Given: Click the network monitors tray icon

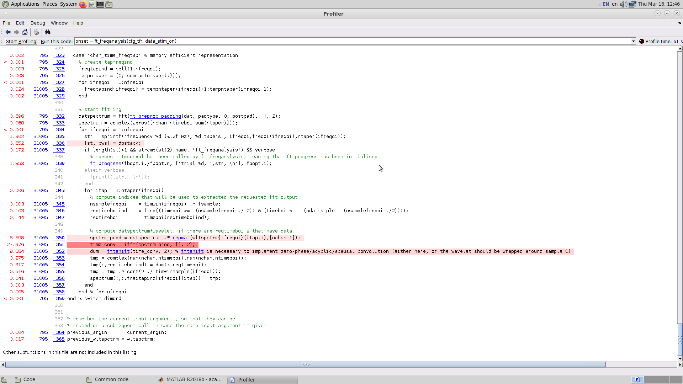Looking at the screenshot, I should [632, 4].
